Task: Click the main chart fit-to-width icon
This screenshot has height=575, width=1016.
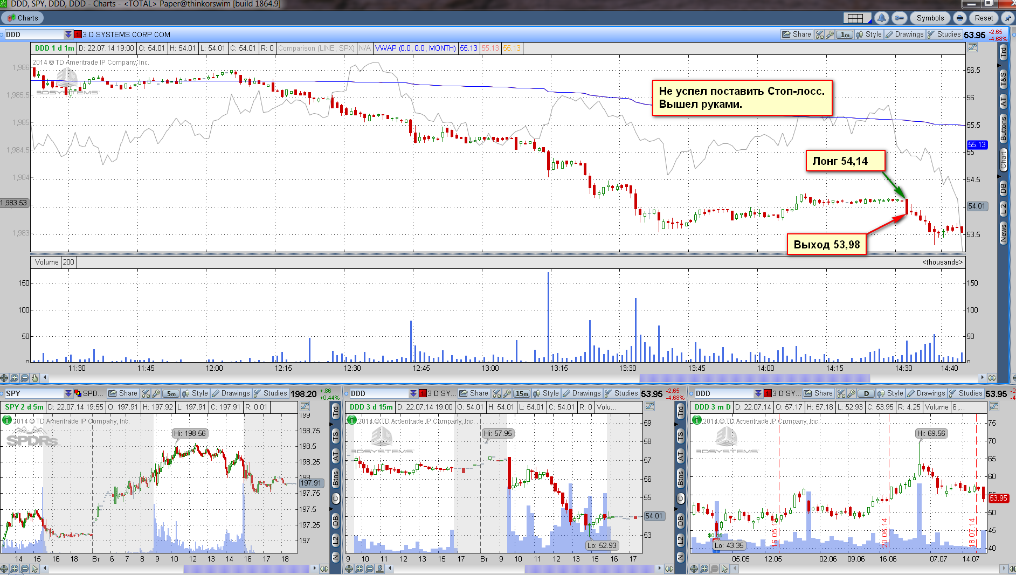Action: tap(992, 378)
